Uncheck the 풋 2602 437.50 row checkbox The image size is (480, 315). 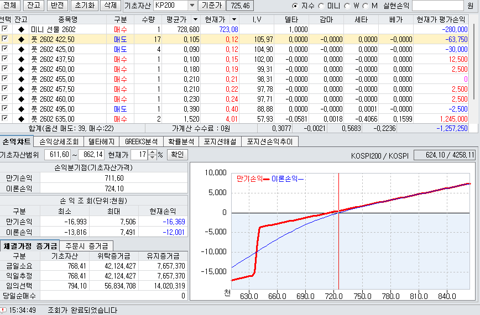pyautogui.click(x=4, y=59)
